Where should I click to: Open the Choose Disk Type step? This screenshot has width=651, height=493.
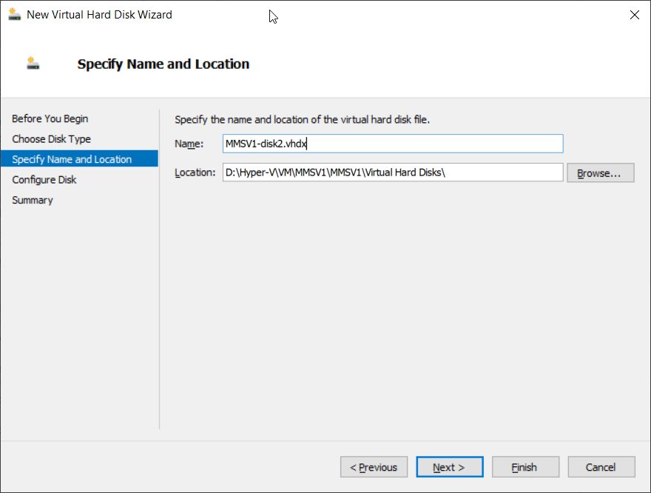[x=52, y=139]
